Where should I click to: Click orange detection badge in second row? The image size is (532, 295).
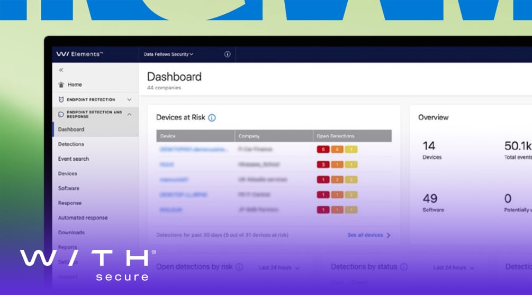[x=337, y=164]
